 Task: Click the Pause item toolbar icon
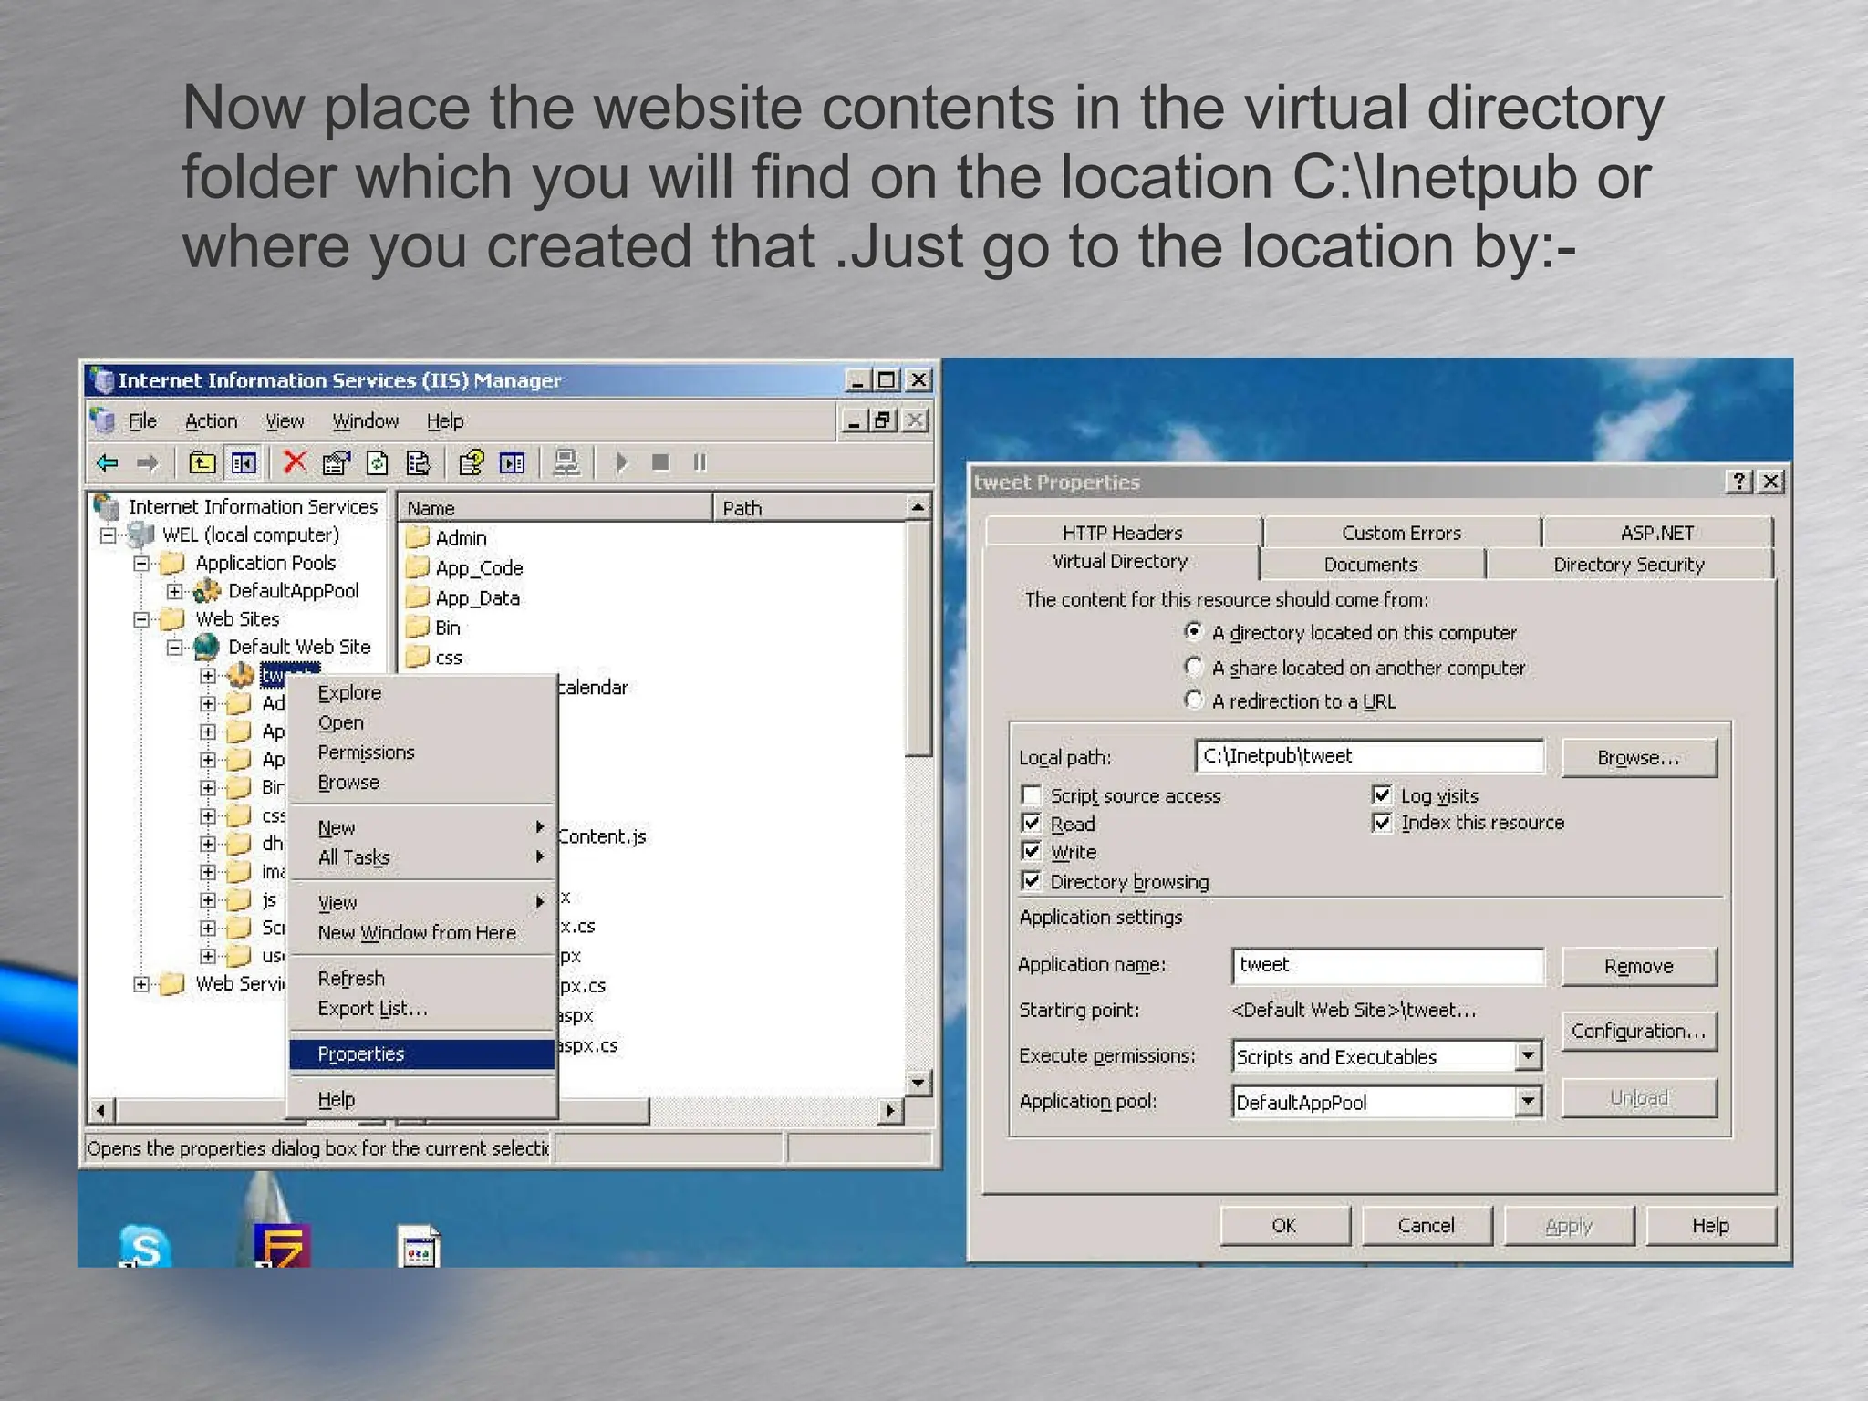click(700, 463)
